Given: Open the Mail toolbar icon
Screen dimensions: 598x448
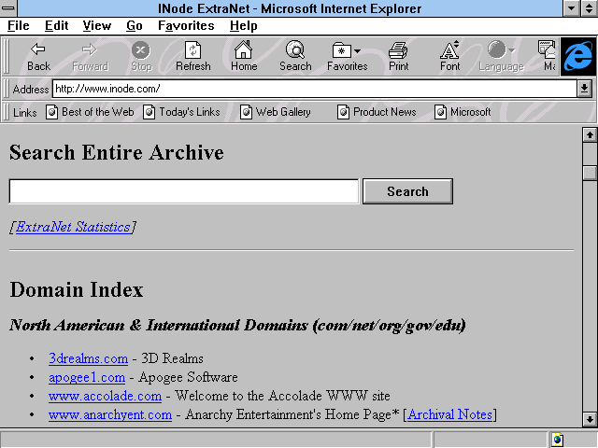Looking at the screenshot, I should tap(547, 49).
